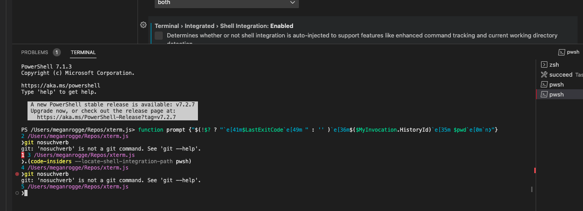
Task: Click 'Copyright (c) Microsoft Corporation.' text
Action: [x=78, y=73]
